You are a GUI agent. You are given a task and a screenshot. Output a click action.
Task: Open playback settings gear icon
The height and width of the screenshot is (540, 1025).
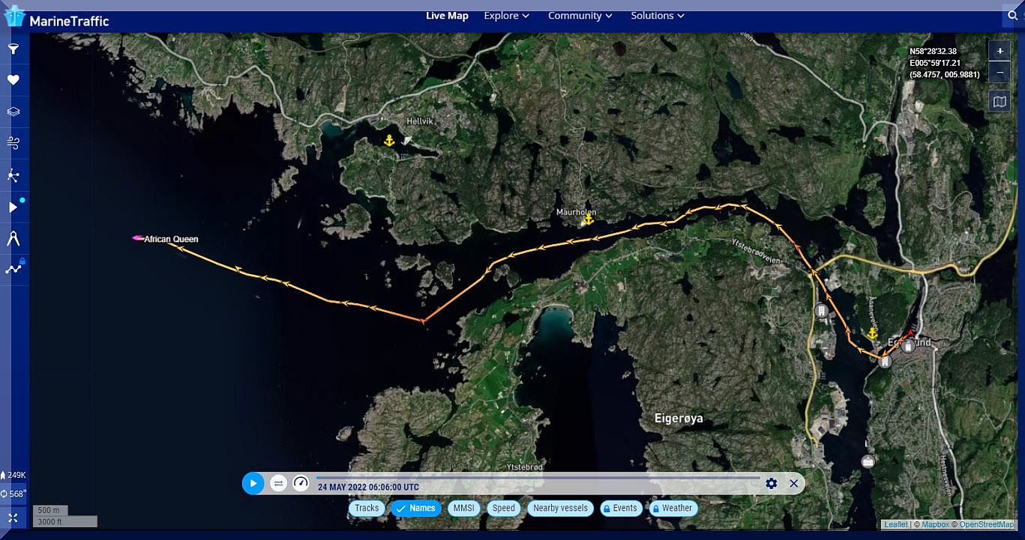(x=772, y=483)
